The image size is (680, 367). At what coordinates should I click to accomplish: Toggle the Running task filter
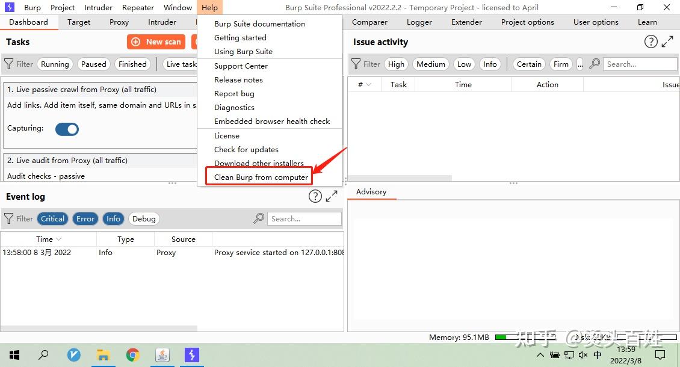click(55, 64)
